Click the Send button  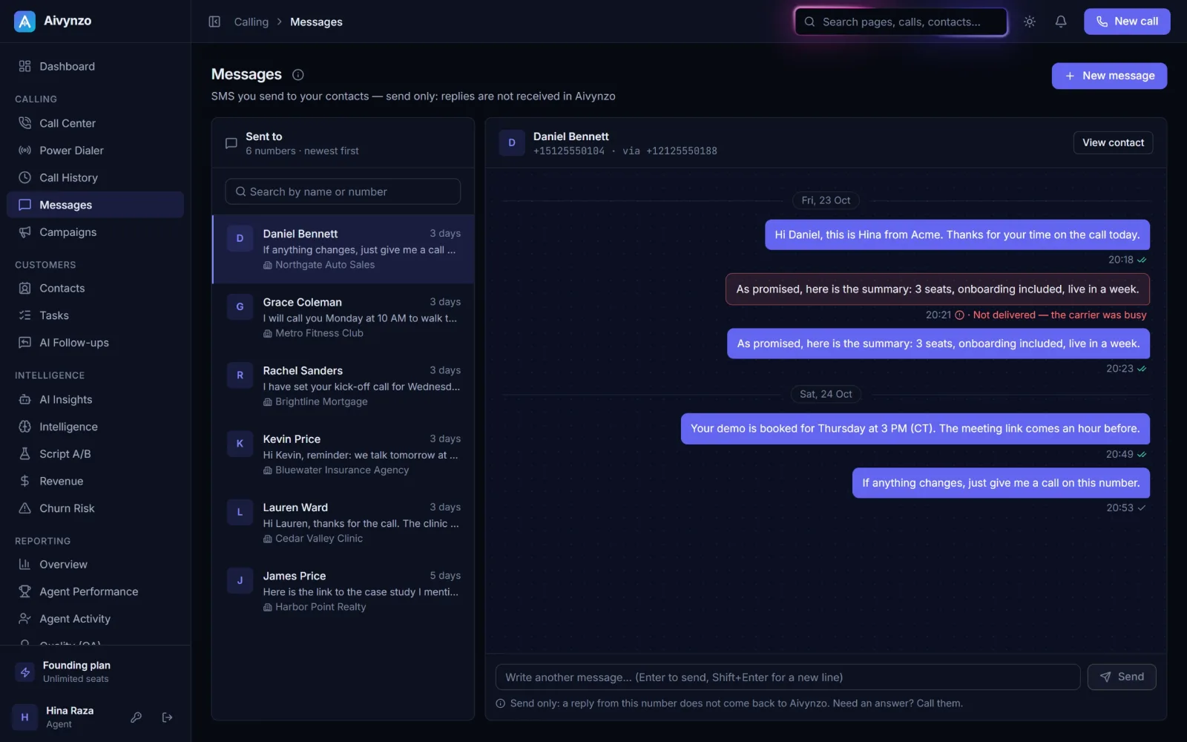pos(1121,677)
